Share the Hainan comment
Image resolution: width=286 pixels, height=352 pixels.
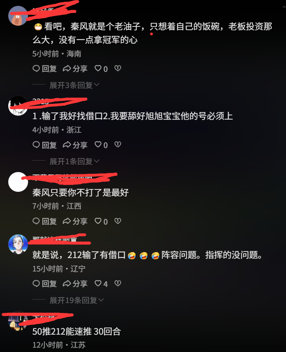click(75, 69)
